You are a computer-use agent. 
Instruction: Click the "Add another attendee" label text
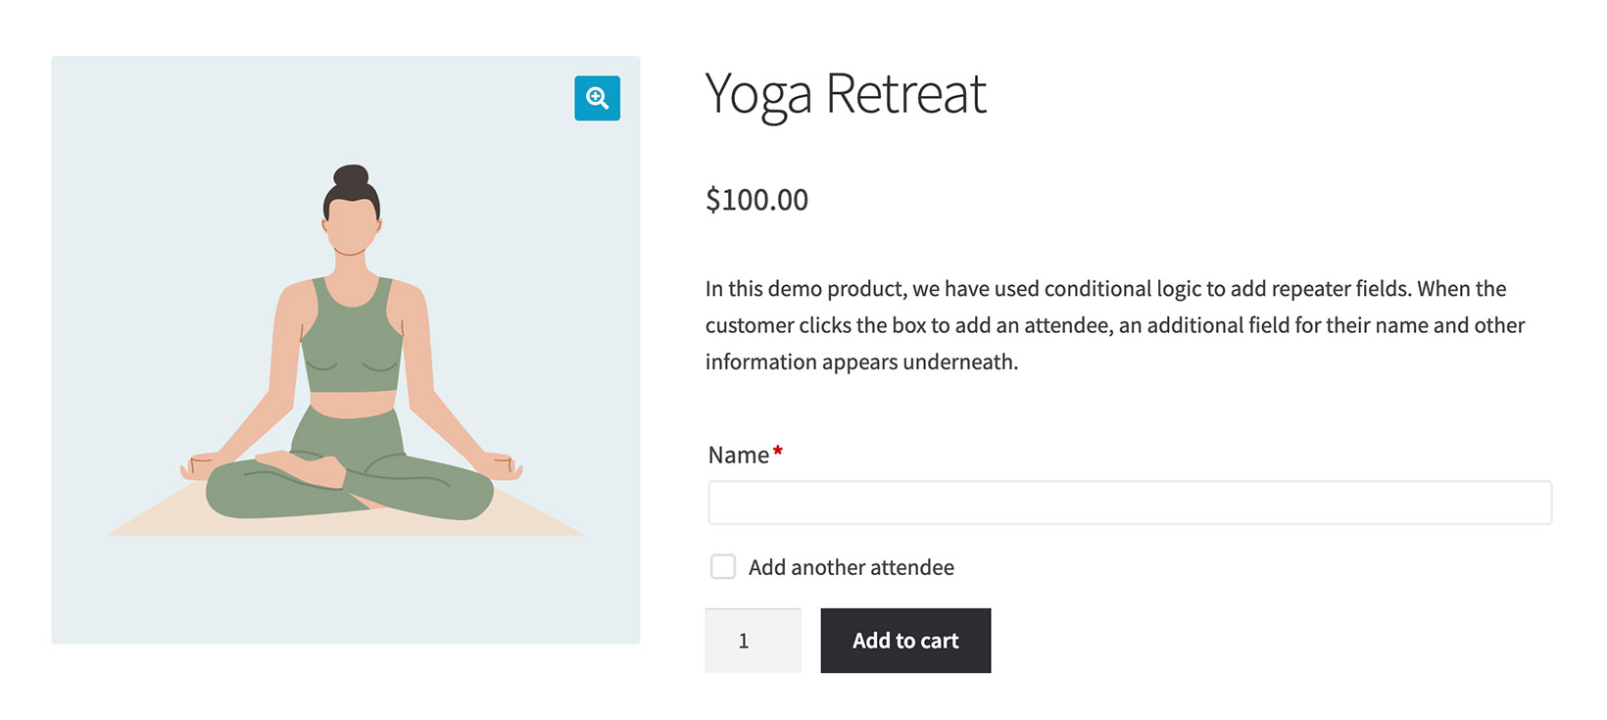[x=851, y=567]
